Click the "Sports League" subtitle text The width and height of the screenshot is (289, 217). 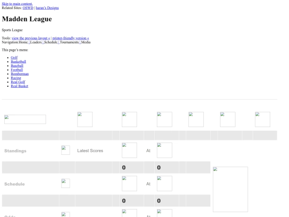pos(12,30)
